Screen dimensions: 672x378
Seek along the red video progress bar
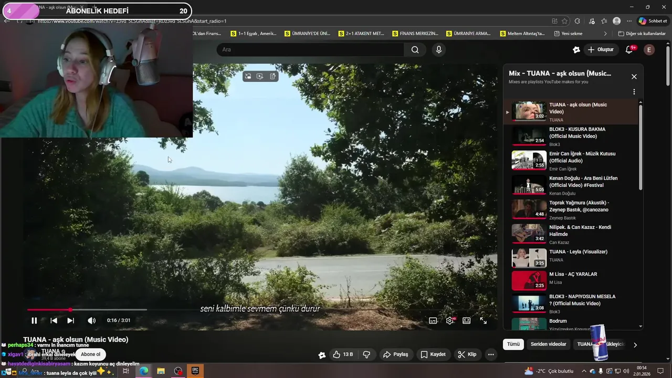coord(260,310)
